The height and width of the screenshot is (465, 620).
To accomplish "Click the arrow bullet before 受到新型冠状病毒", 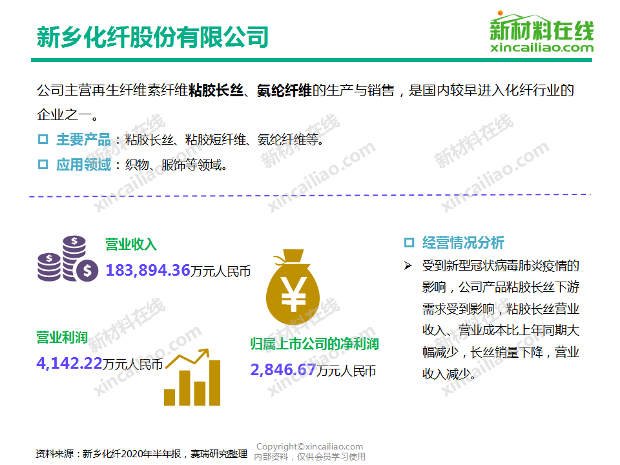I will pyautogui.click(x=408, y=265).
